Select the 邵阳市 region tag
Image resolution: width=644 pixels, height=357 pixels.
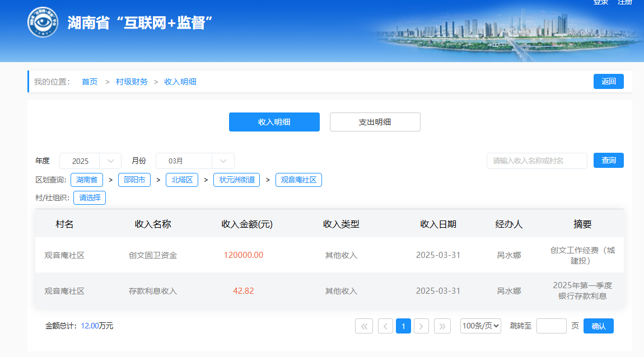tap(134, 180)
